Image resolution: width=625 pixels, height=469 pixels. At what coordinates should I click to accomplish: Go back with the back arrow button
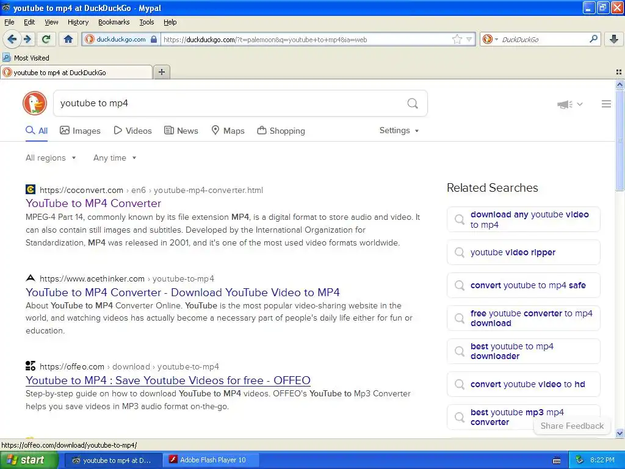click(12, 39)
